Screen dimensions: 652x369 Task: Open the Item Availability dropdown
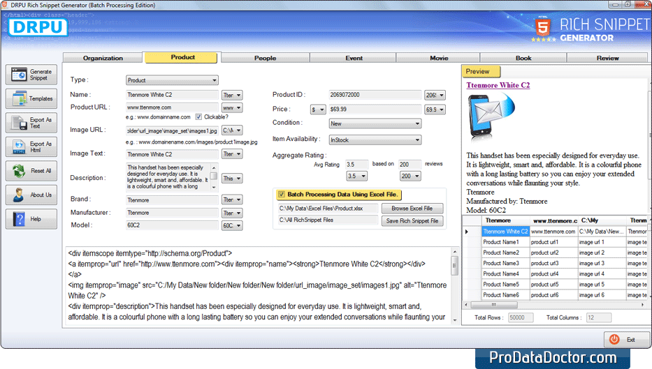click(x=375, y=140)
